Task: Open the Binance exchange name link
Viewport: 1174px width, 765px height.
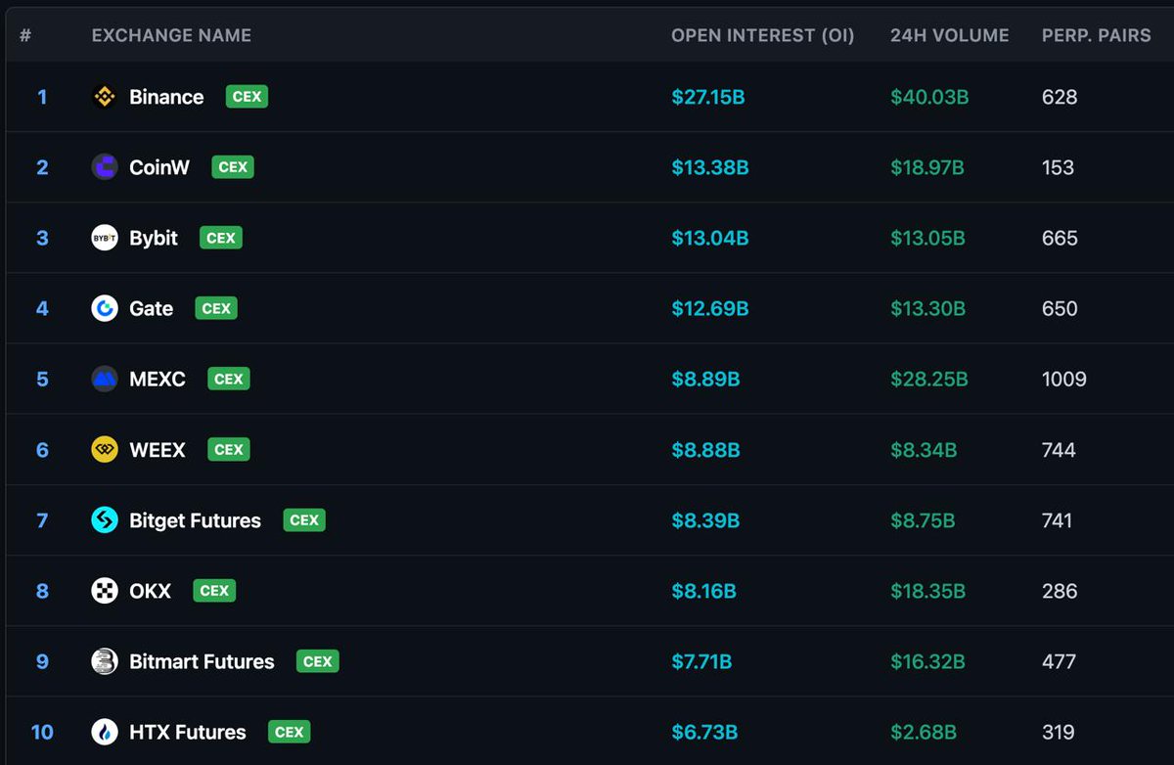Action: pyautogui.click(x=166, y=97)
